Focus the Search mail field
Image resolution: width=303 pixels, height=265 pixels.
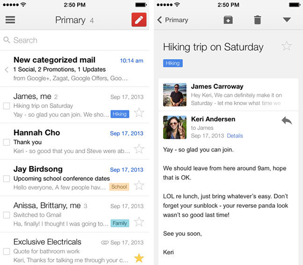74,40
